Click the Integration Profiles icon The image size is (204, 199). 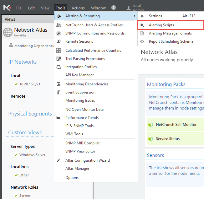59,67
